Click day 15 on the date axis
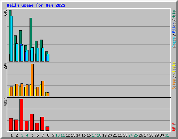The image size is (178, 139). (83, 135)
